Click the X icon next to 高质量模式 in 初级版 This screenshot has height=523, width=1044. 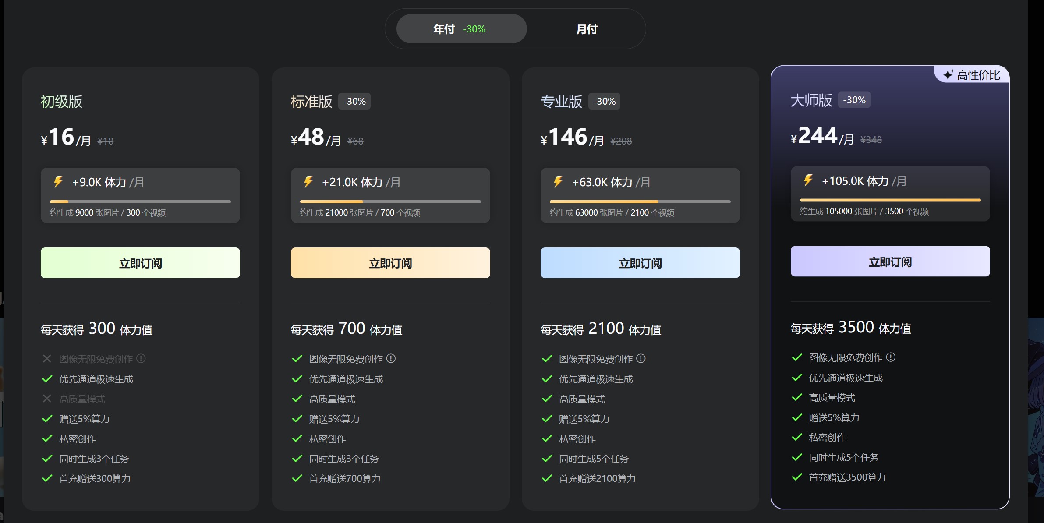[x=47, y=399]
